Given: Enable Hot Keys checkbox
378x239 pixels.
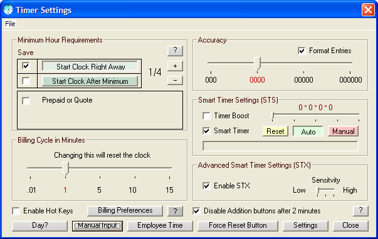Looking at the screenshot, I should [x=16, y=211].
